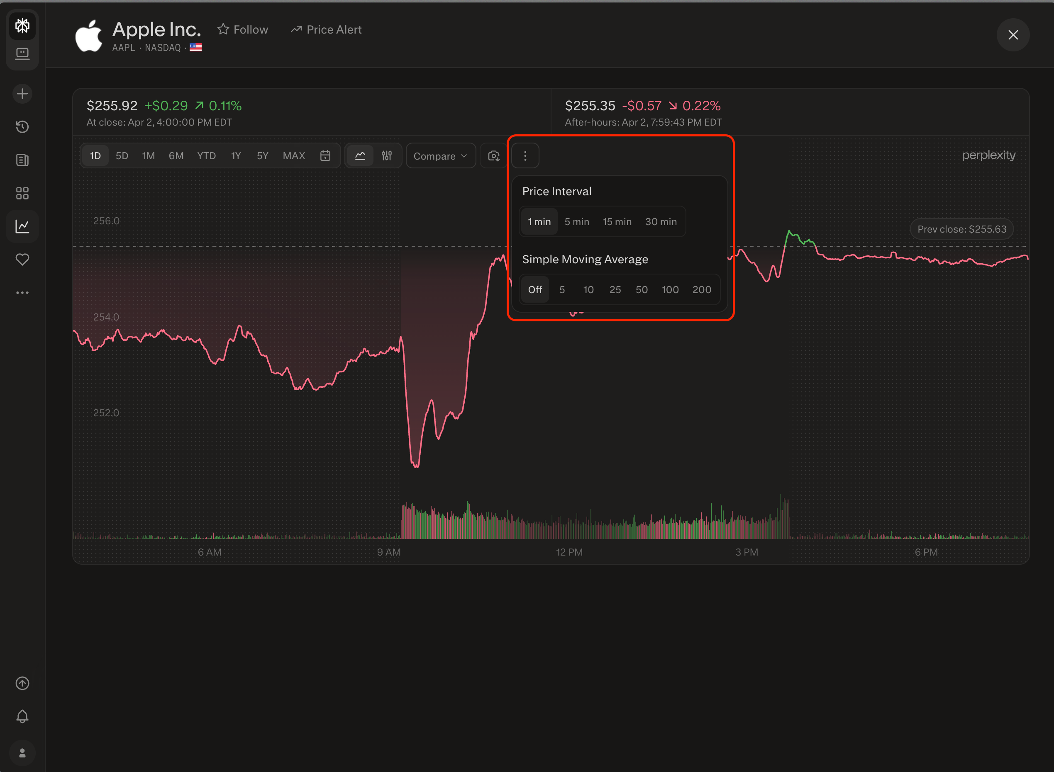Viewport: 1054px width, 772px height.
Task: Expand the Compare dropdown
Action: (440, 155)
